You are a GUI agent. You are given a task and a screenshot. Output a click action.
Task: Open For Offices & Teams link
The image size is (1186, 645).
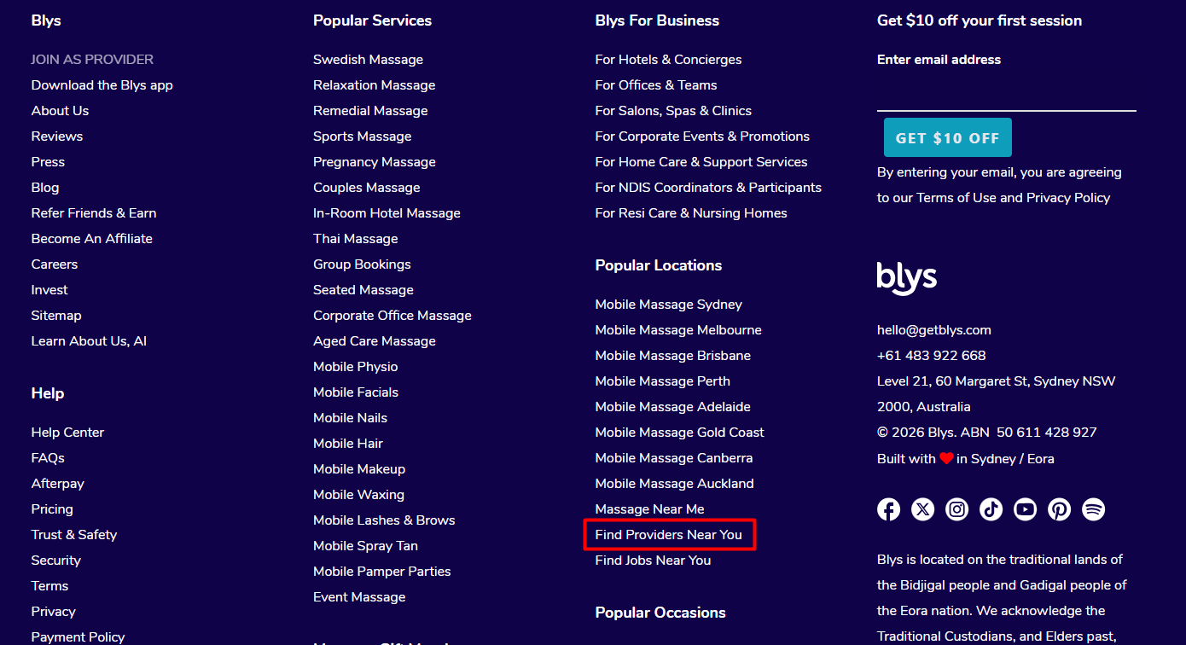656,85
